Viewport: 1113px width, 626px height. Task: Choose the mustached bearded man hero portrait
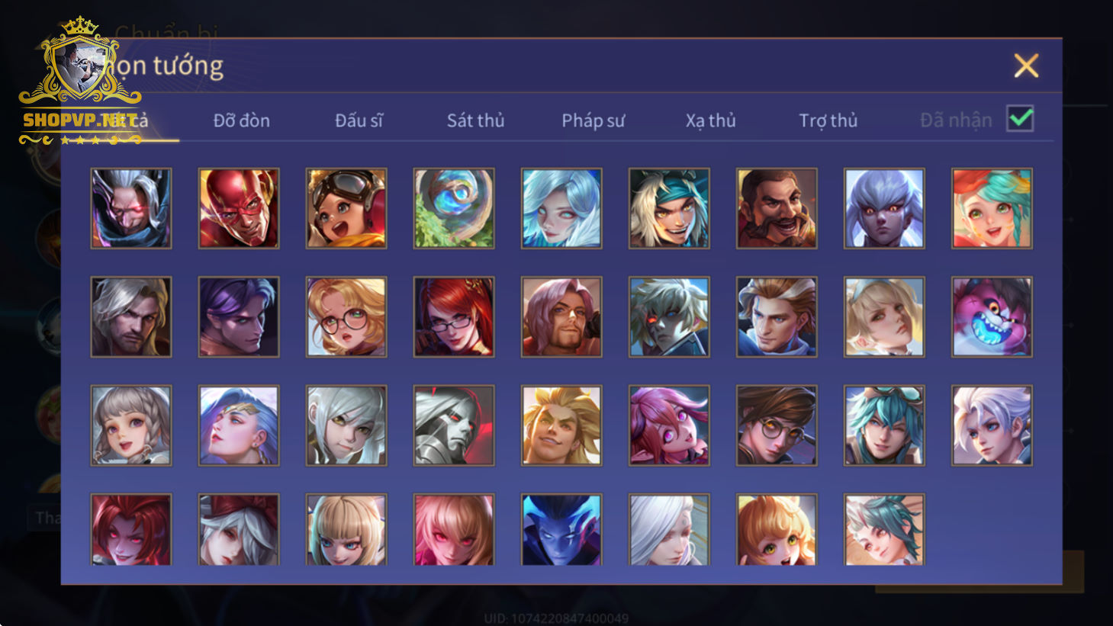tap(777, 208)
